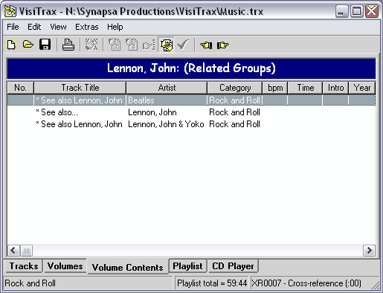383x293 pixels.
Task: Click the VisiTrax application icon in title bar
Action: tap(10, 11)
